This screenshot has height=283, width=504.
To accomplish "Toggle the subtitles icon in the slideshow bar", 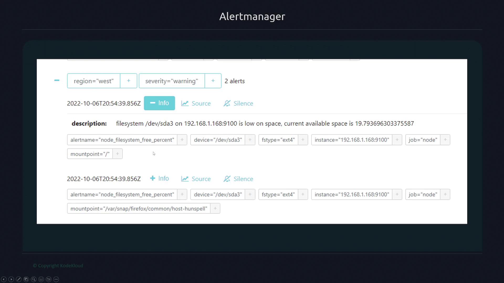I will click(x=41, y=279).
